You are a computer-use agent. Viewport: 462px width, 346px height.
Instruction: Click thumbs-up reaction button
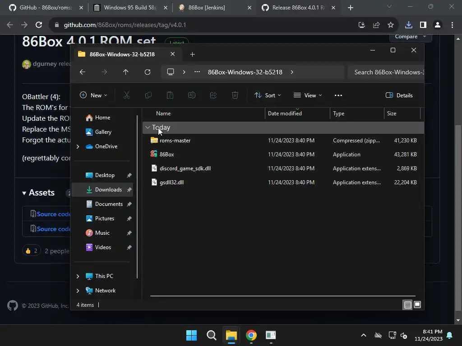click(31, 250)
